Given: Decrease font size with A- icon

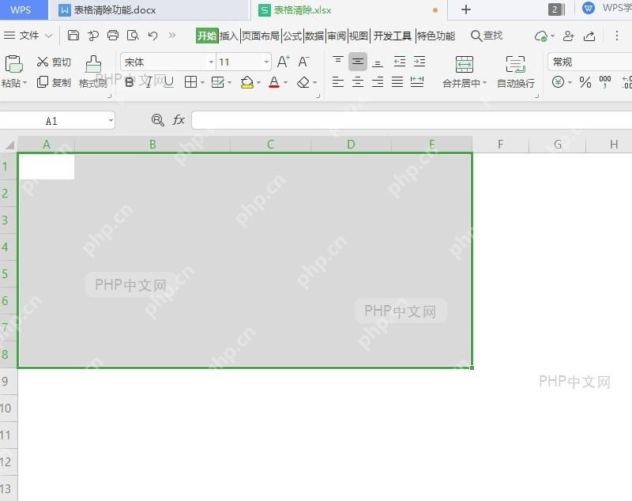Looking at the screenshot, I should click(x=303, y=62).
